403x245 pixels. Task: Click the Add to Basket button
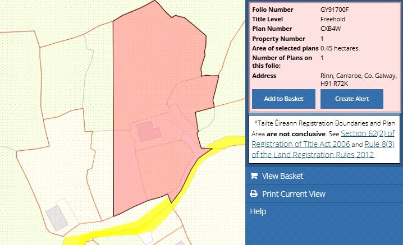[283, 99]
